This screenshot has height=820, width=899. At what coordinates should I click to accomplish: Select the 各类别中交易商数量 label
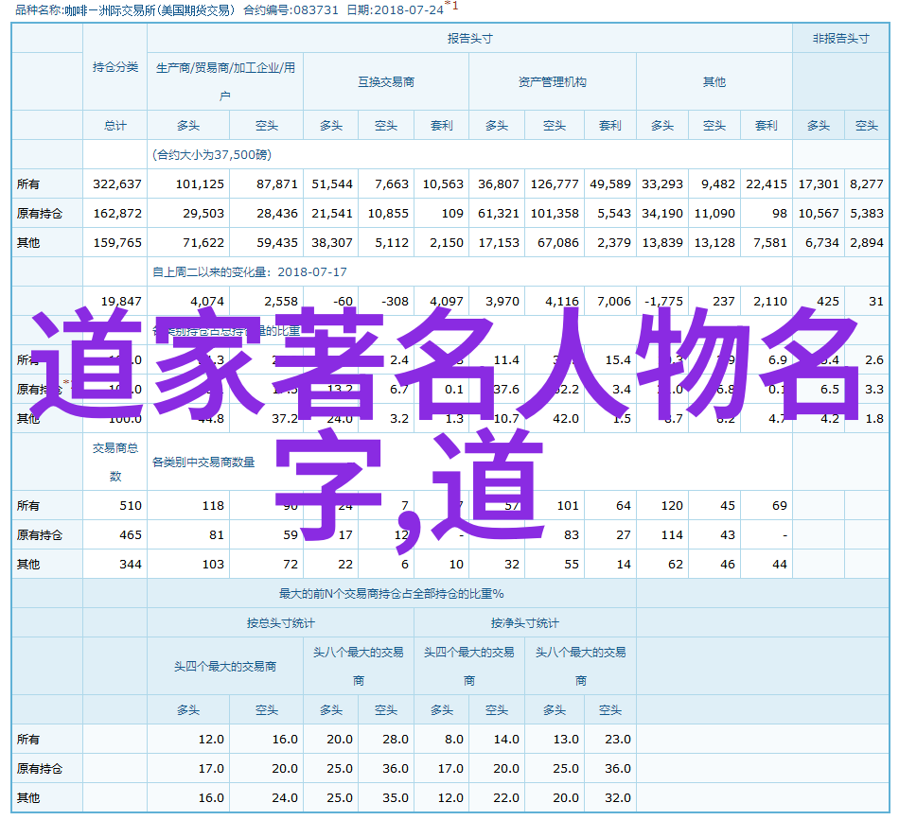[x=203, y=462]
